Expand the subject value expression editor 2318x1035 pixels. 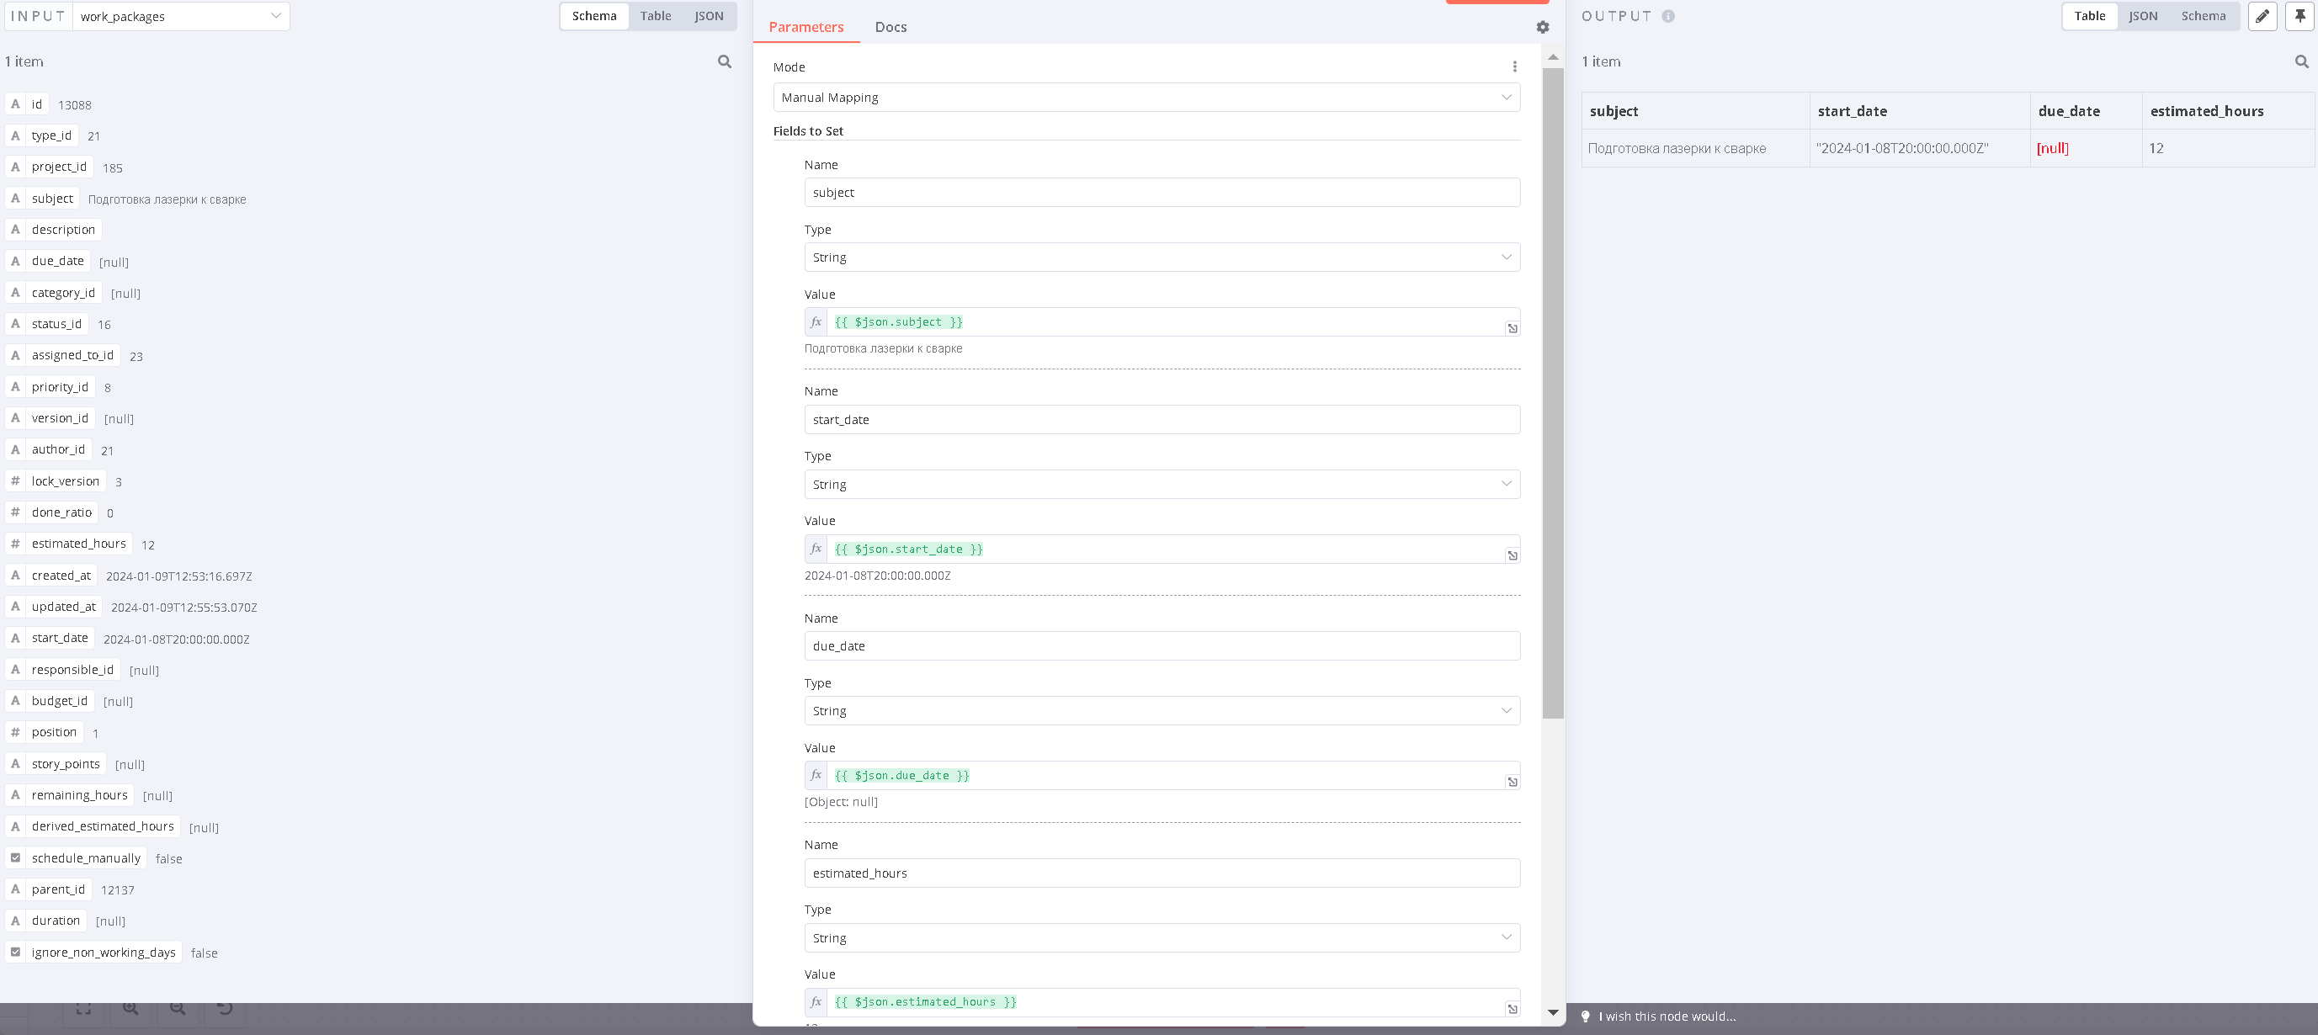tap(1513, 328)
